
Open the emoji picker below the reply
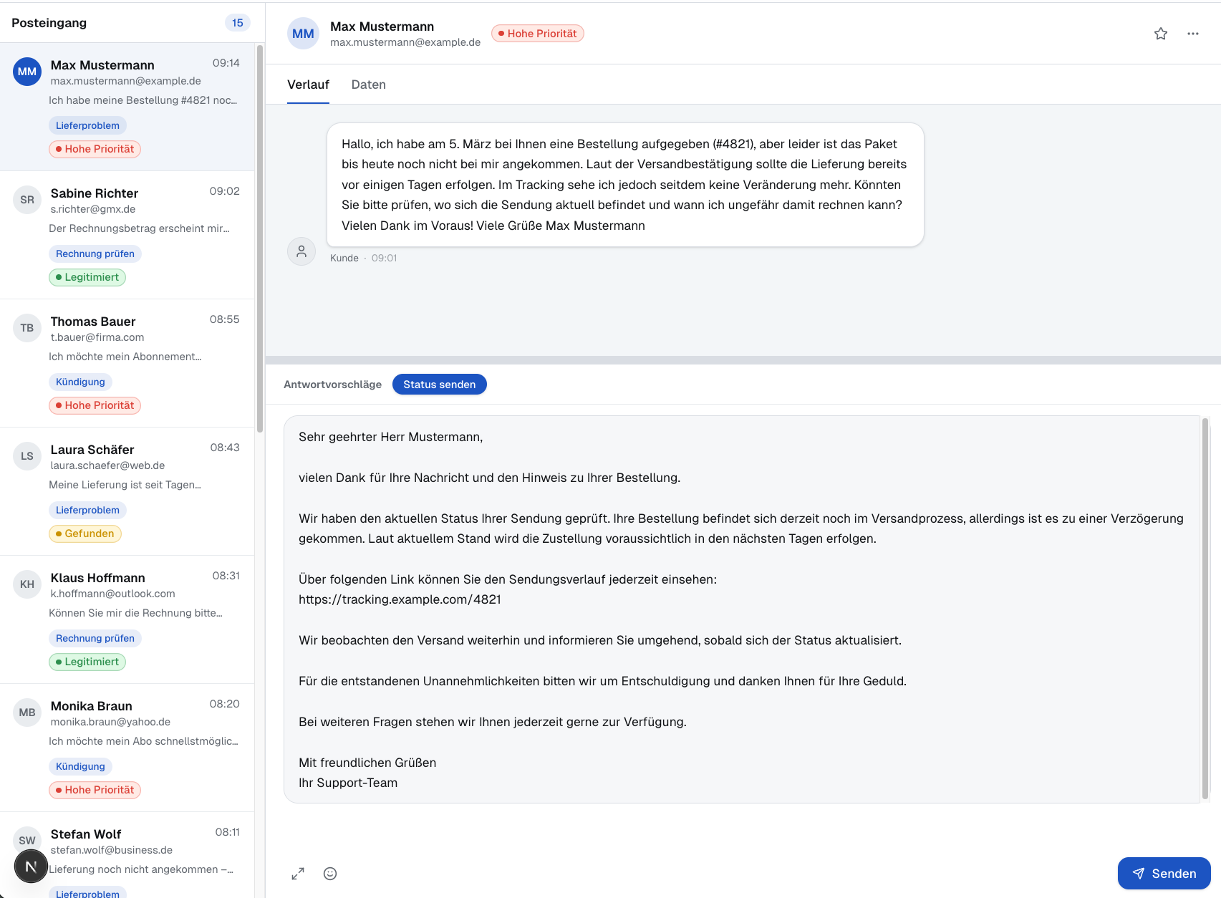pos(329,874)
